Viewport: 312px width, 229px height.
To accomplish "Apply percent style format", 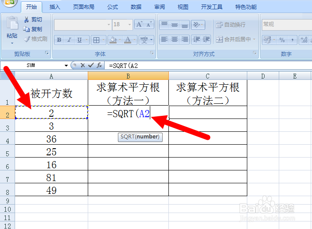I will pyautogui.click(x=282, y=40).
